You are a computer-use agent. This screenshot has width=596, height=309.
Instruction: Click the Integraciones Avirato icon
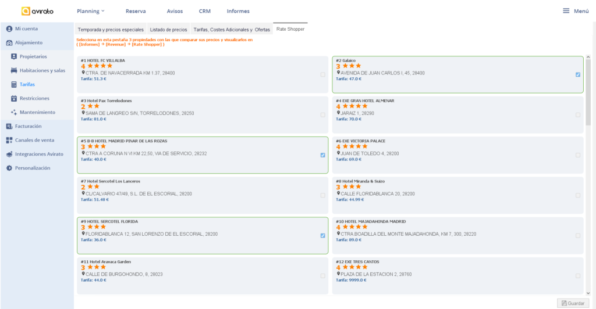pos(9,154)
